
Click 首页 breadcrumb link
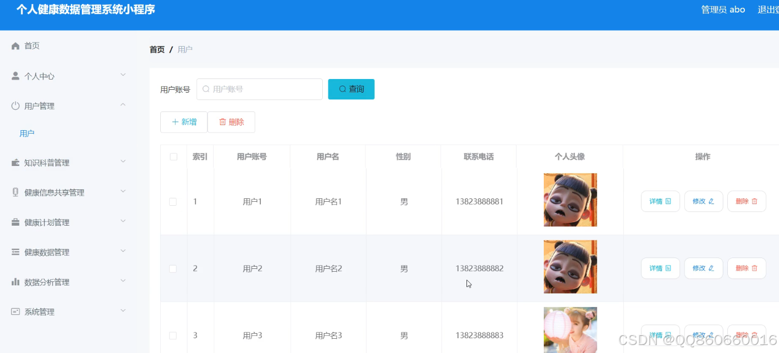coord(157,49)
